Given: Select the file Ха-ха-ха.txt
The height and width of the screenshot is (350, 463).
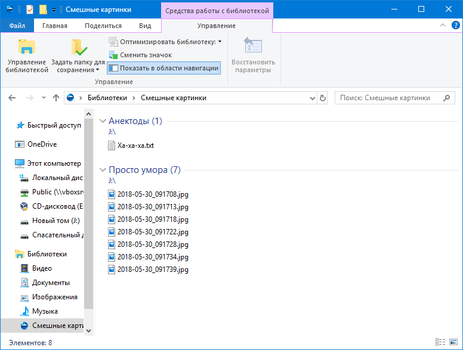Looking at the screenshot, I should (131, 145).
